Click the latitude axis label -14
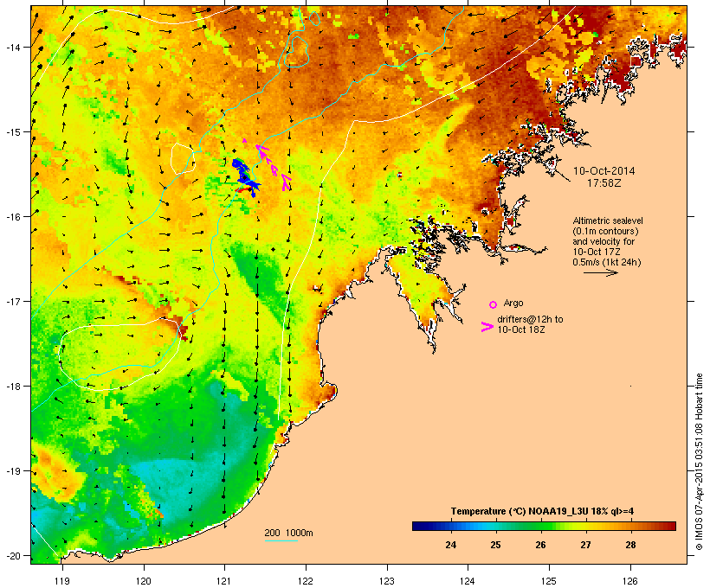This screenshot has width=710, height=588. pos(12,47)
